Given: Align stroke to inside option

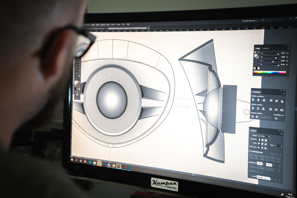Looking at the screenshot, I should coord(262,148).
